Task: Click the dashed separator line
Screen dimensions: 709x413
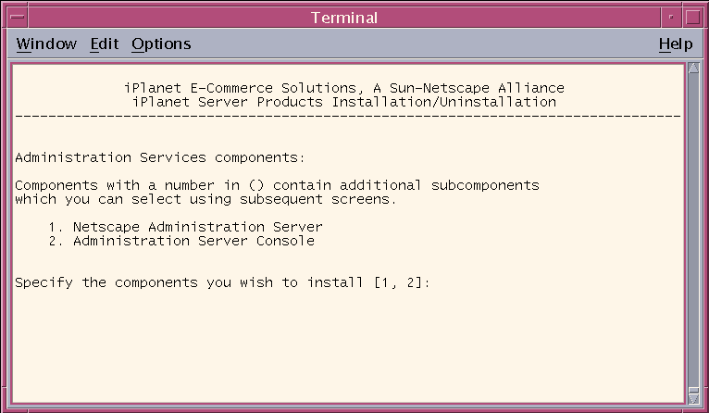Action: point(348,117)
